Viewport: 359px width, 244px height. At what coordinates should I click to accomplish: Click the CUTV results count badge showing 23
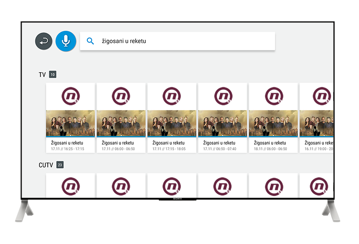pyautogui.click(x=60, y=165)
